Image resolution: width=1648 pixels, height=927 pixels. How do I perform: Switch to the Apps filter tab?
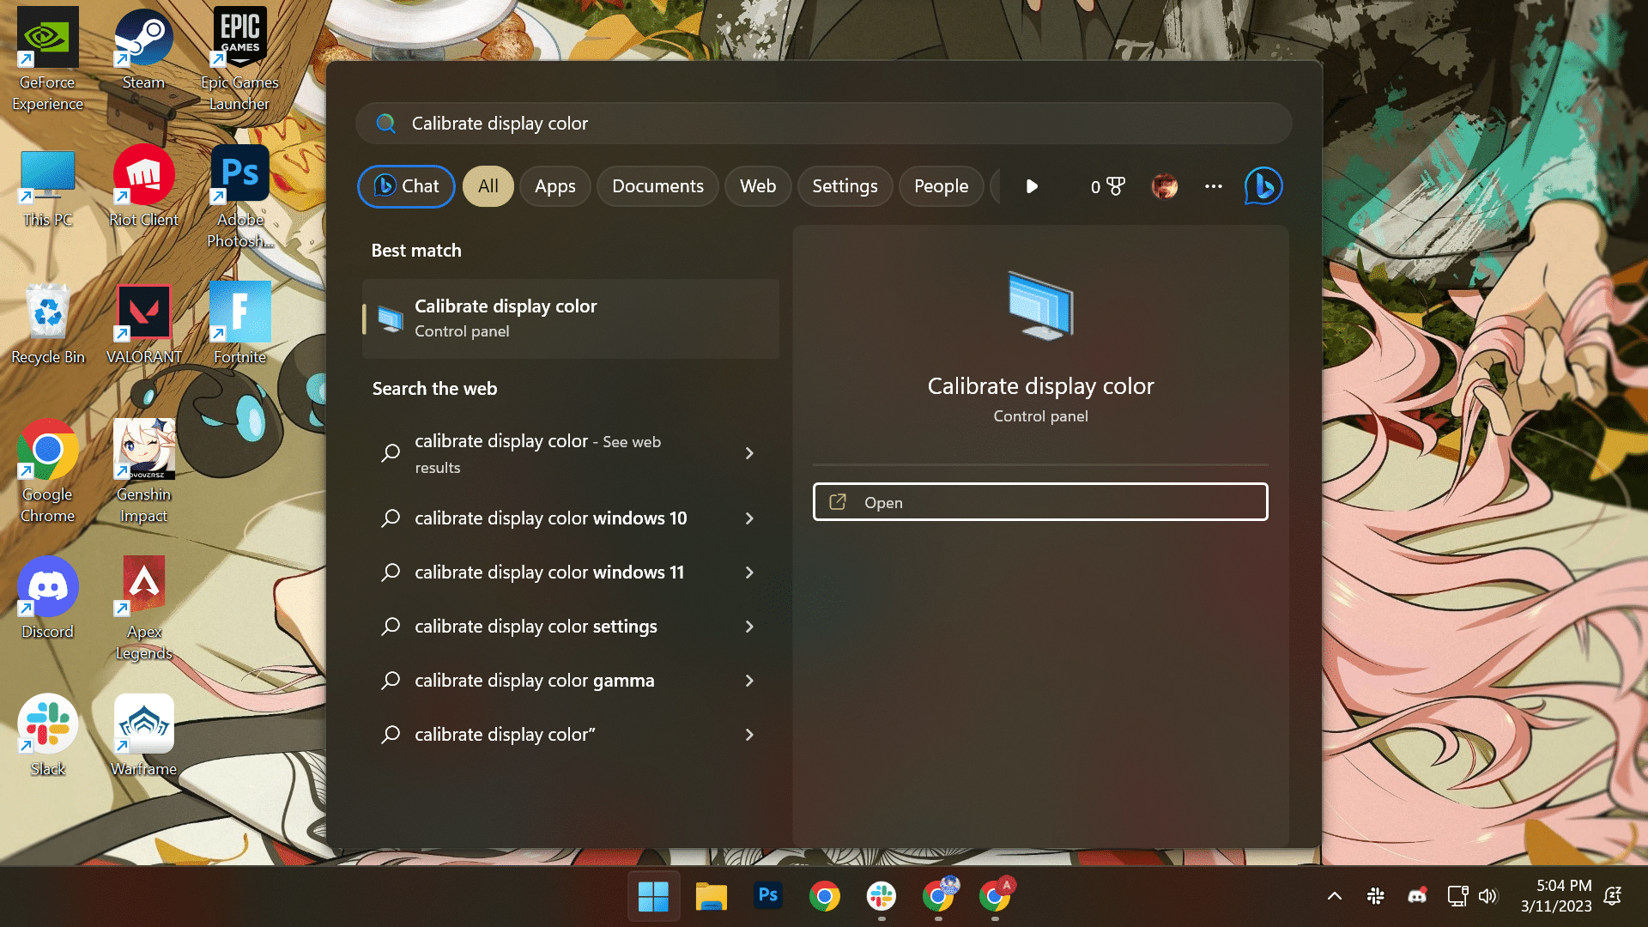(554, 186)
